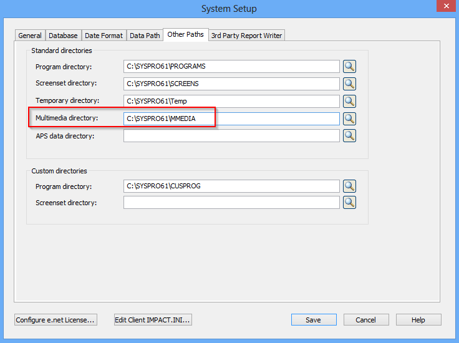Open browse icon for Temporary directory
This screenshot has height=343, width=459.
(x=349, y=101)
